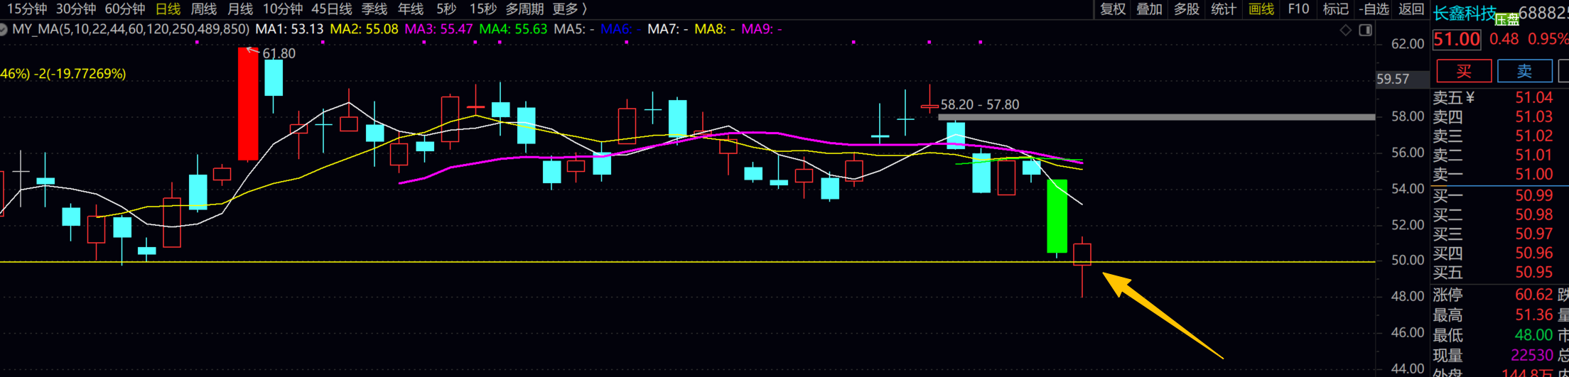1569x377 pixels.
Task: Switch to the 15秒 period
Action: coord(483,9)
